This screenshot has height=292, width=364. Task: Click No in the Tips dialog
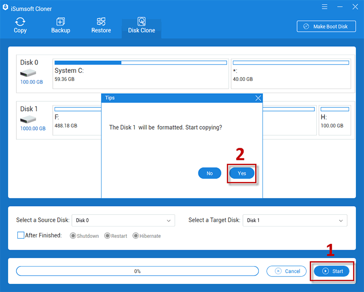[x=210, y=173]
